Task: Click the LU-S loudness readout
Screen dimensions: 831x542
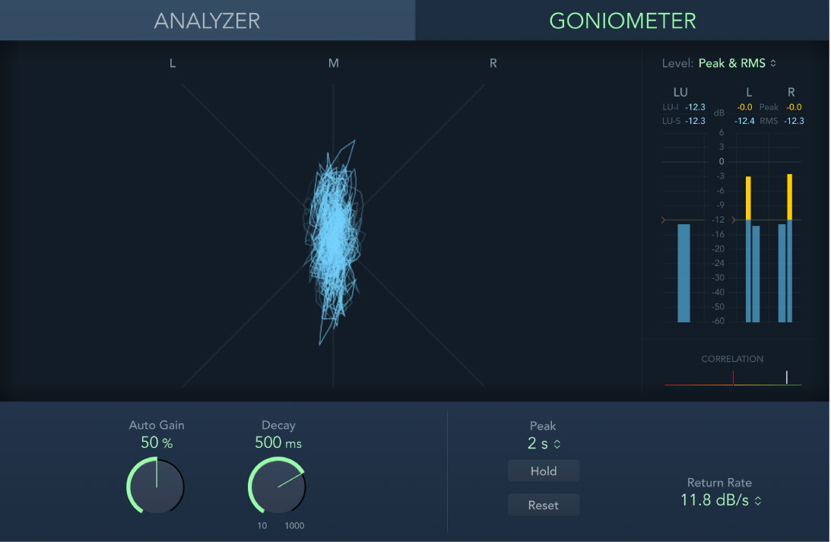Action: [x=694, y=120]
